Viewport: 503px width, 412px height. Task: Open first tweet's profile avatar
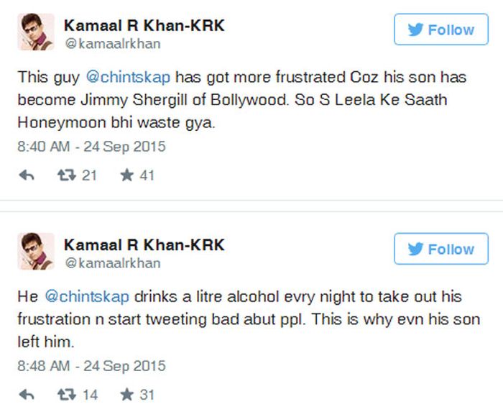36,32
